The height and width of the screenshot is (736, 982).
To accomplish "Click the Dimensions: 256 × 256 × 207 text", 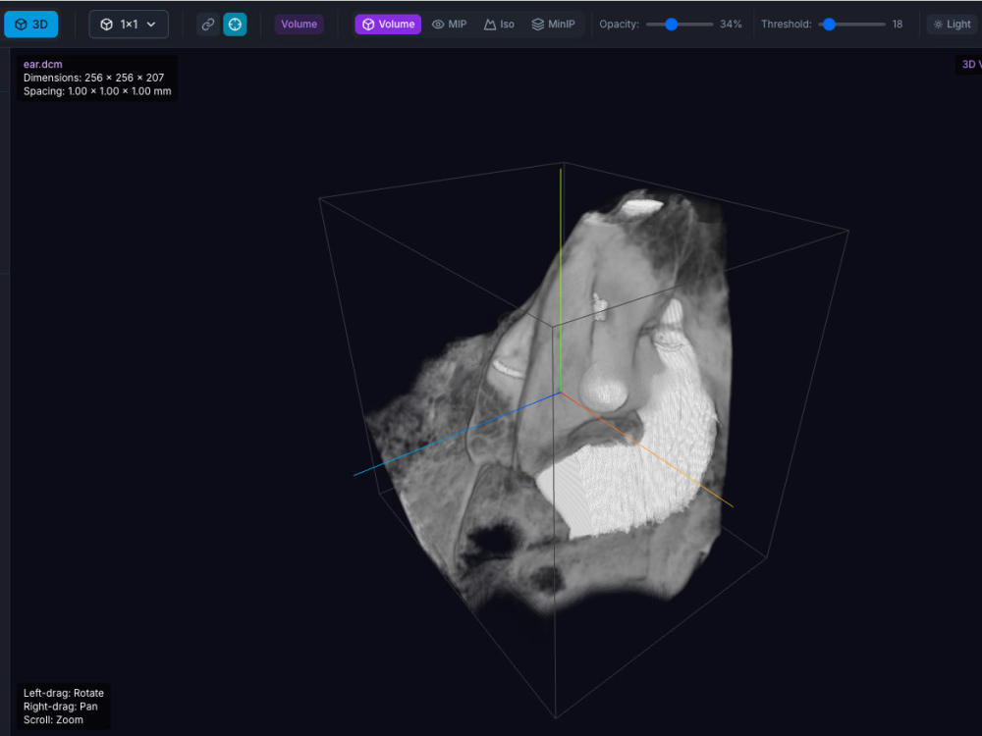I will coord(94,78).
